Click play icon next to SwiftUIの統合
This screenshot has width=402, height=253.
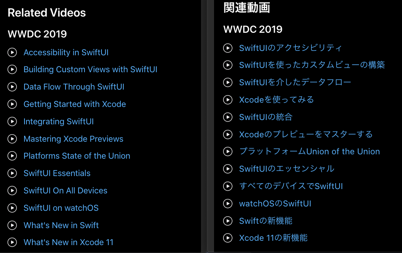228,117
